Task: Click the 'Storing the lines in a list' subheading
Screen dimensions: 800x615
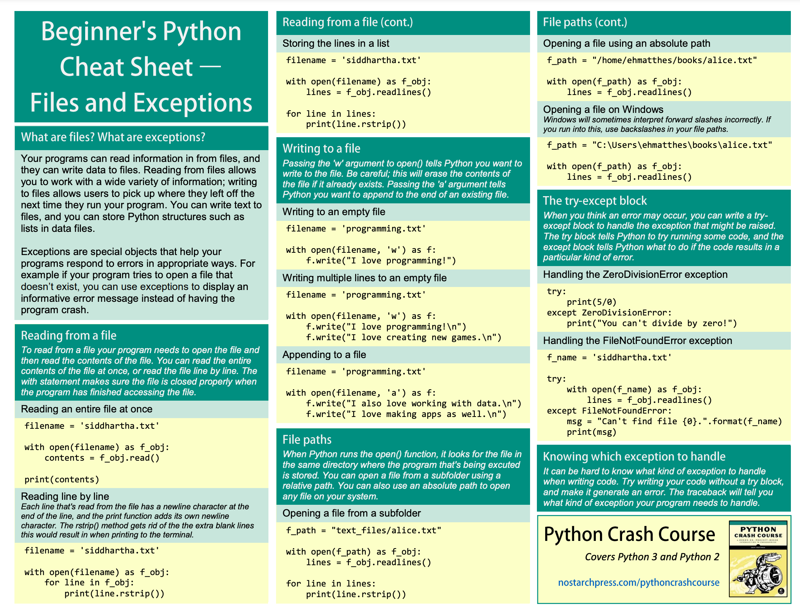Action: coord(336,43)
